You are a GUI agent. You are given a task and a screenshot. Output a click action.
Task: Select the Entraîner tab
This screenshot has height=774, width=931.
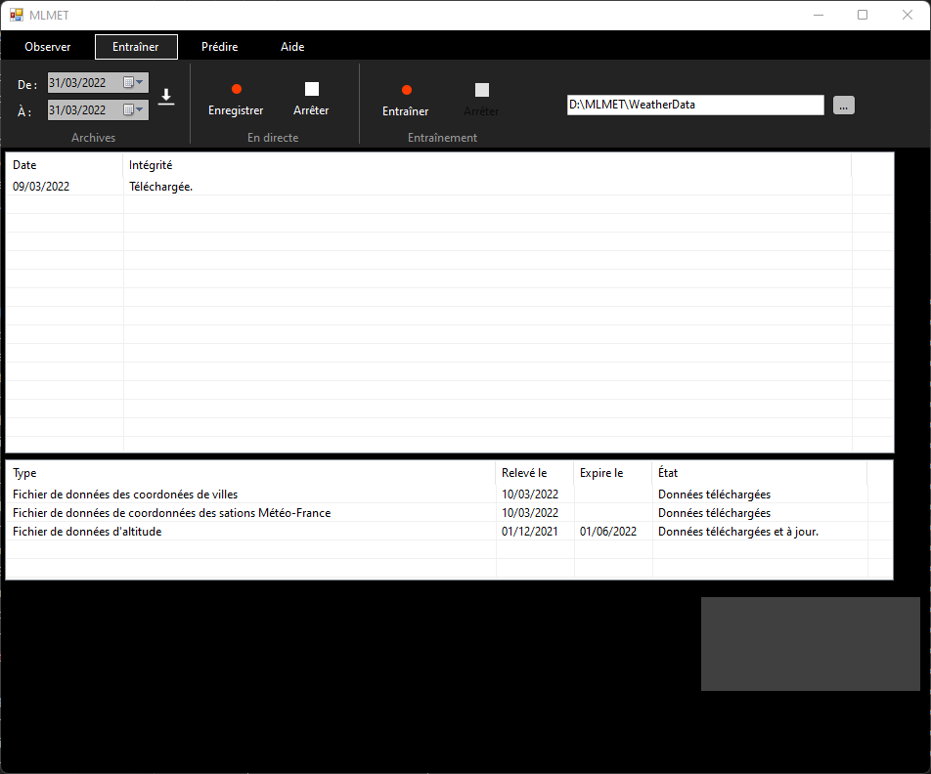click(136, 47)
